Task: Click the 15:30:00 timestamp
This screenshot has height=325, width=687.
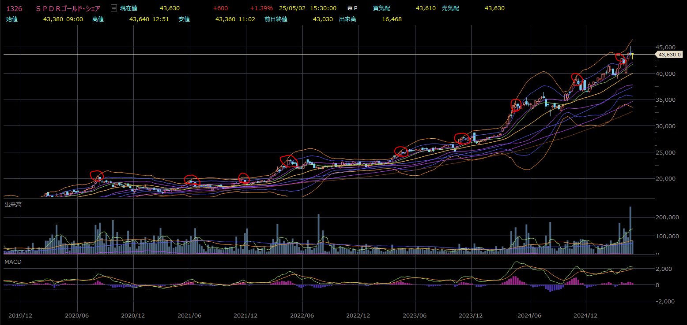Action: pos(323,8)
